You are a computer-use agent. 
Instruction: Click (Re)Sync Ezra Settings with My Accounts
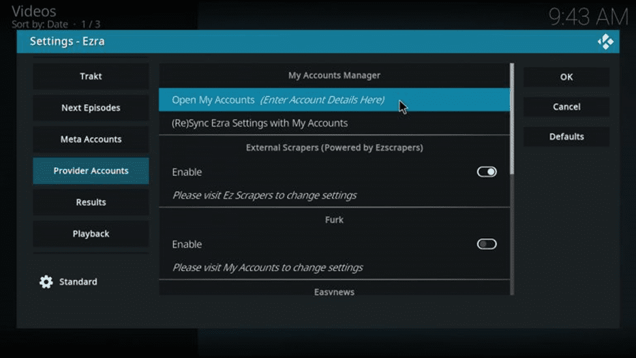[x=334, y=123]
